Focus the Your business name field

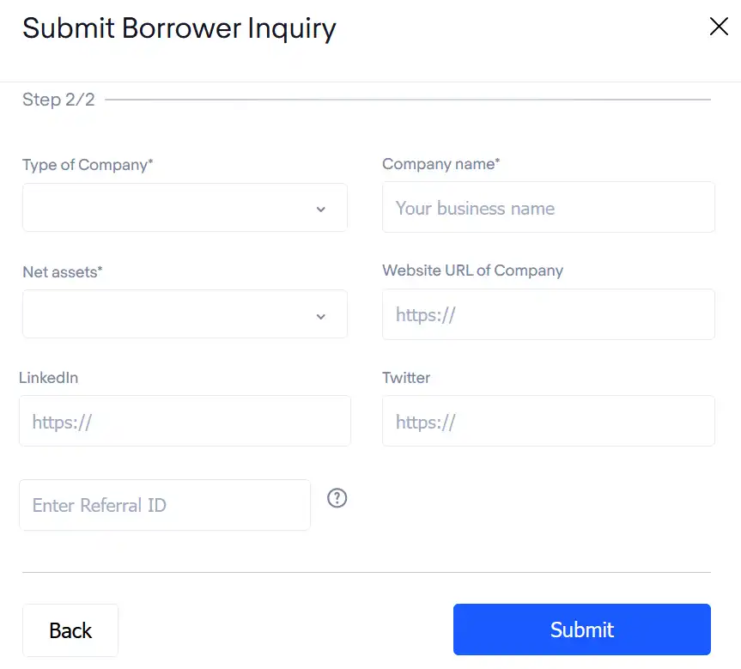(x=548, y=207)
